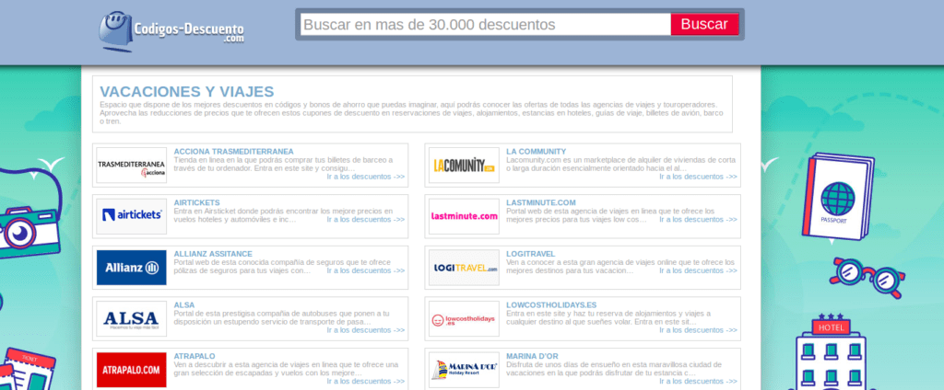Viewport: 944px width, 390px height.
Task: Open the ALSA title link
Action: coord(184,304)
